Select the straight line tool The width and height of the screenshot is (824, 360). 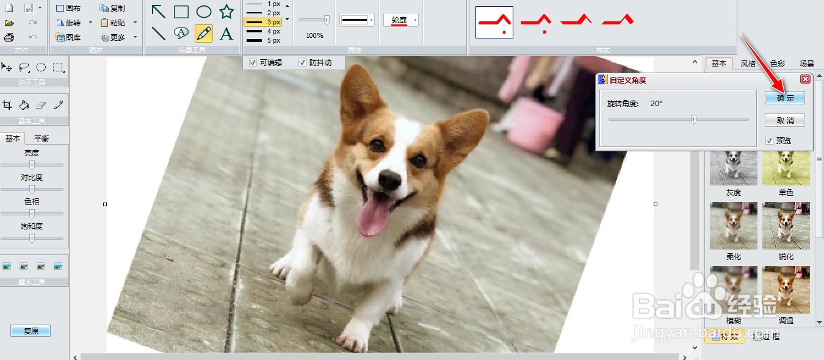(159, 34)
